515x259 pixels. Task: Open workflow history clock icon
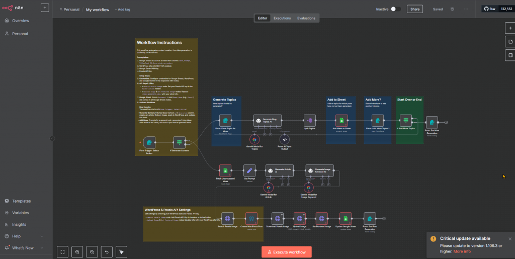tap(452, 9)
